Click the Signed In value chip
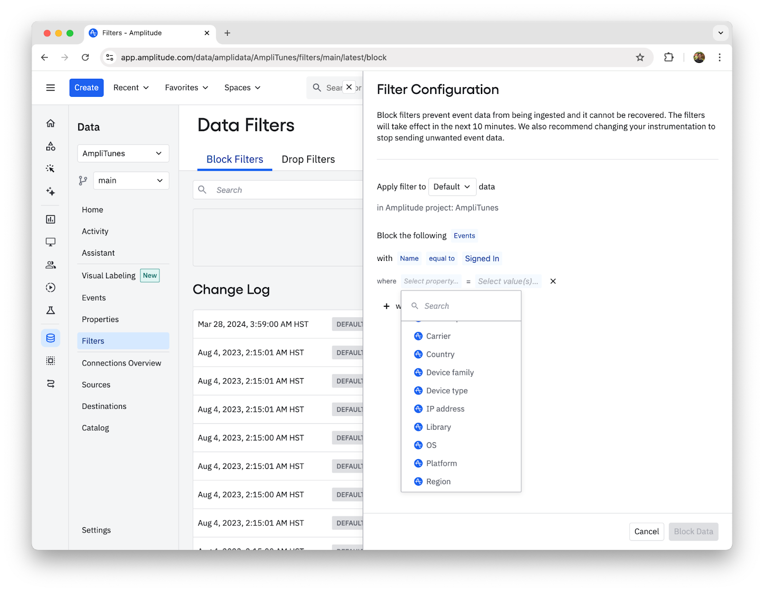This screenshot has height=592, width=764. click(x=482, y=259)
